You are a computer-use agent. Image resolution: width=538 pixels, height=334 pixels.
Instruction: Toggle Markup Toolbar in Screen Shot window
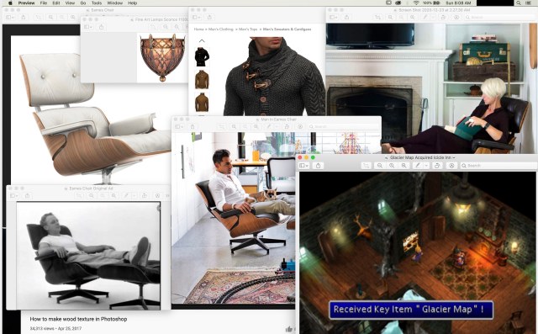(x=456, y=17)
